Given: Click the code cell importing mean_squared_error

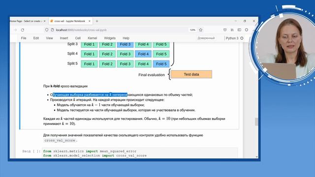Looking at the screenshot, I should point(140,153).
